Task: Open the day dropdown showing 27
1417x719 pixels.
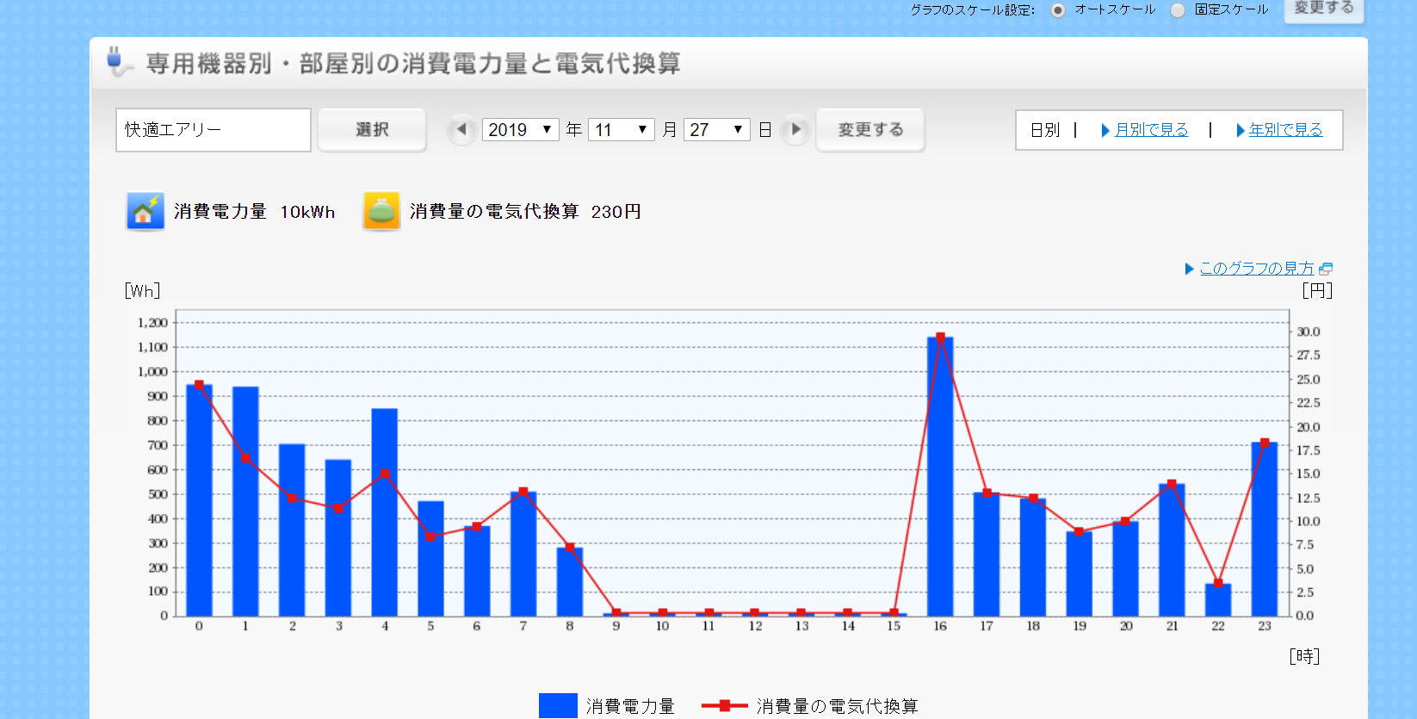Action: (x=716, y=130)
